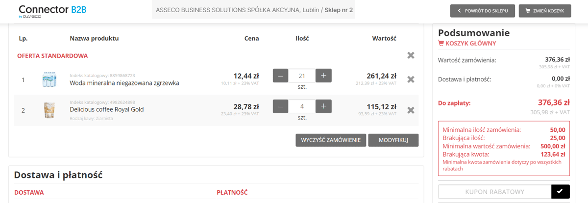588x203 pixels.
Task: Click Wyczyść zamówienie button
Action: point(331,140)
